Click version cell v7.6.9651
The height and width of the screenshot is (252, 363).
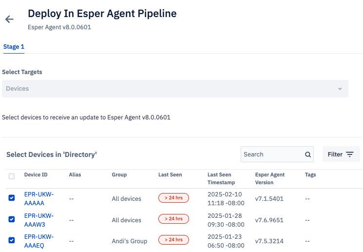click(269, 220)
